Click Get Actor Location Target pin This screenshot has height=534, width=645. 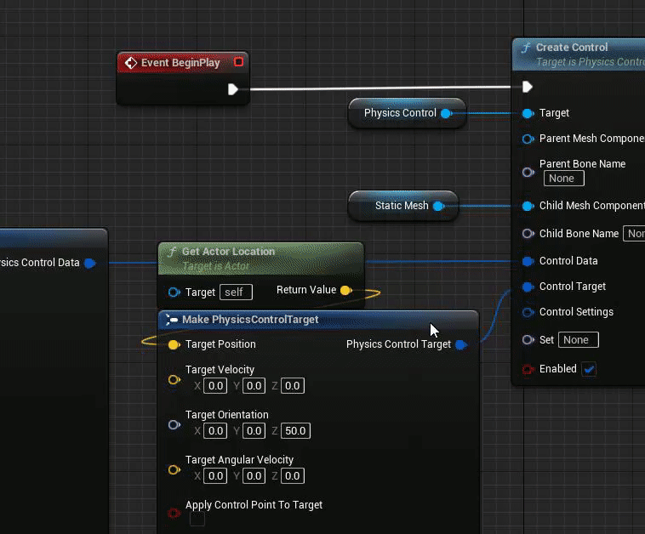174,293
